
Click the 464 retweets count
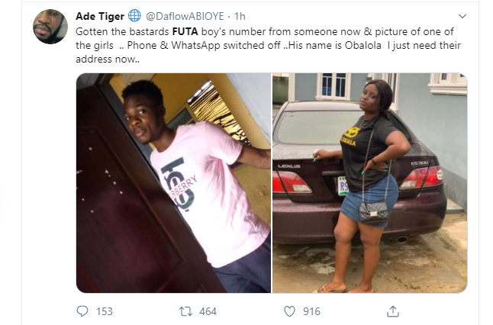click(x=208, y=311)
